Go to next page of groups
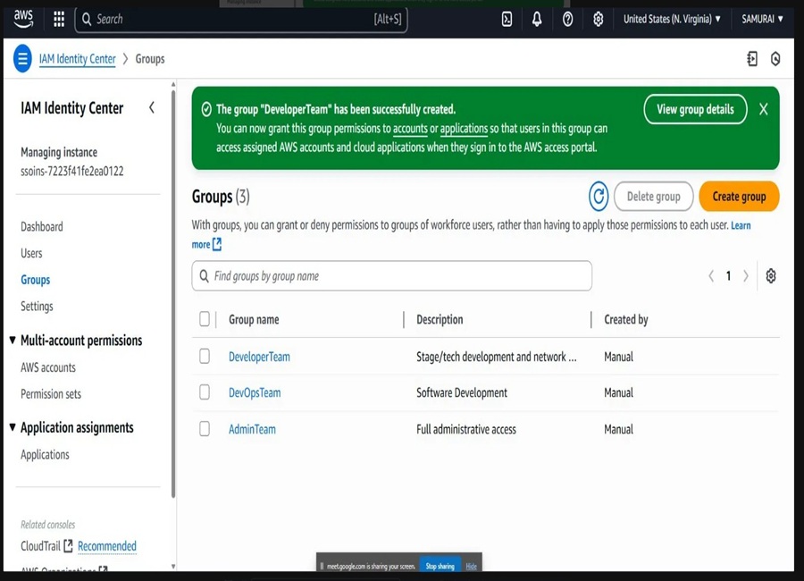The width and height of the screenshot is (804, 581). [746, 276]
